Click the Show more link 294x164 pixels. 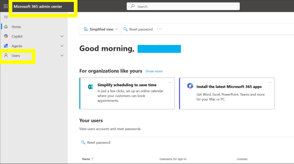(x=154, y=71)
